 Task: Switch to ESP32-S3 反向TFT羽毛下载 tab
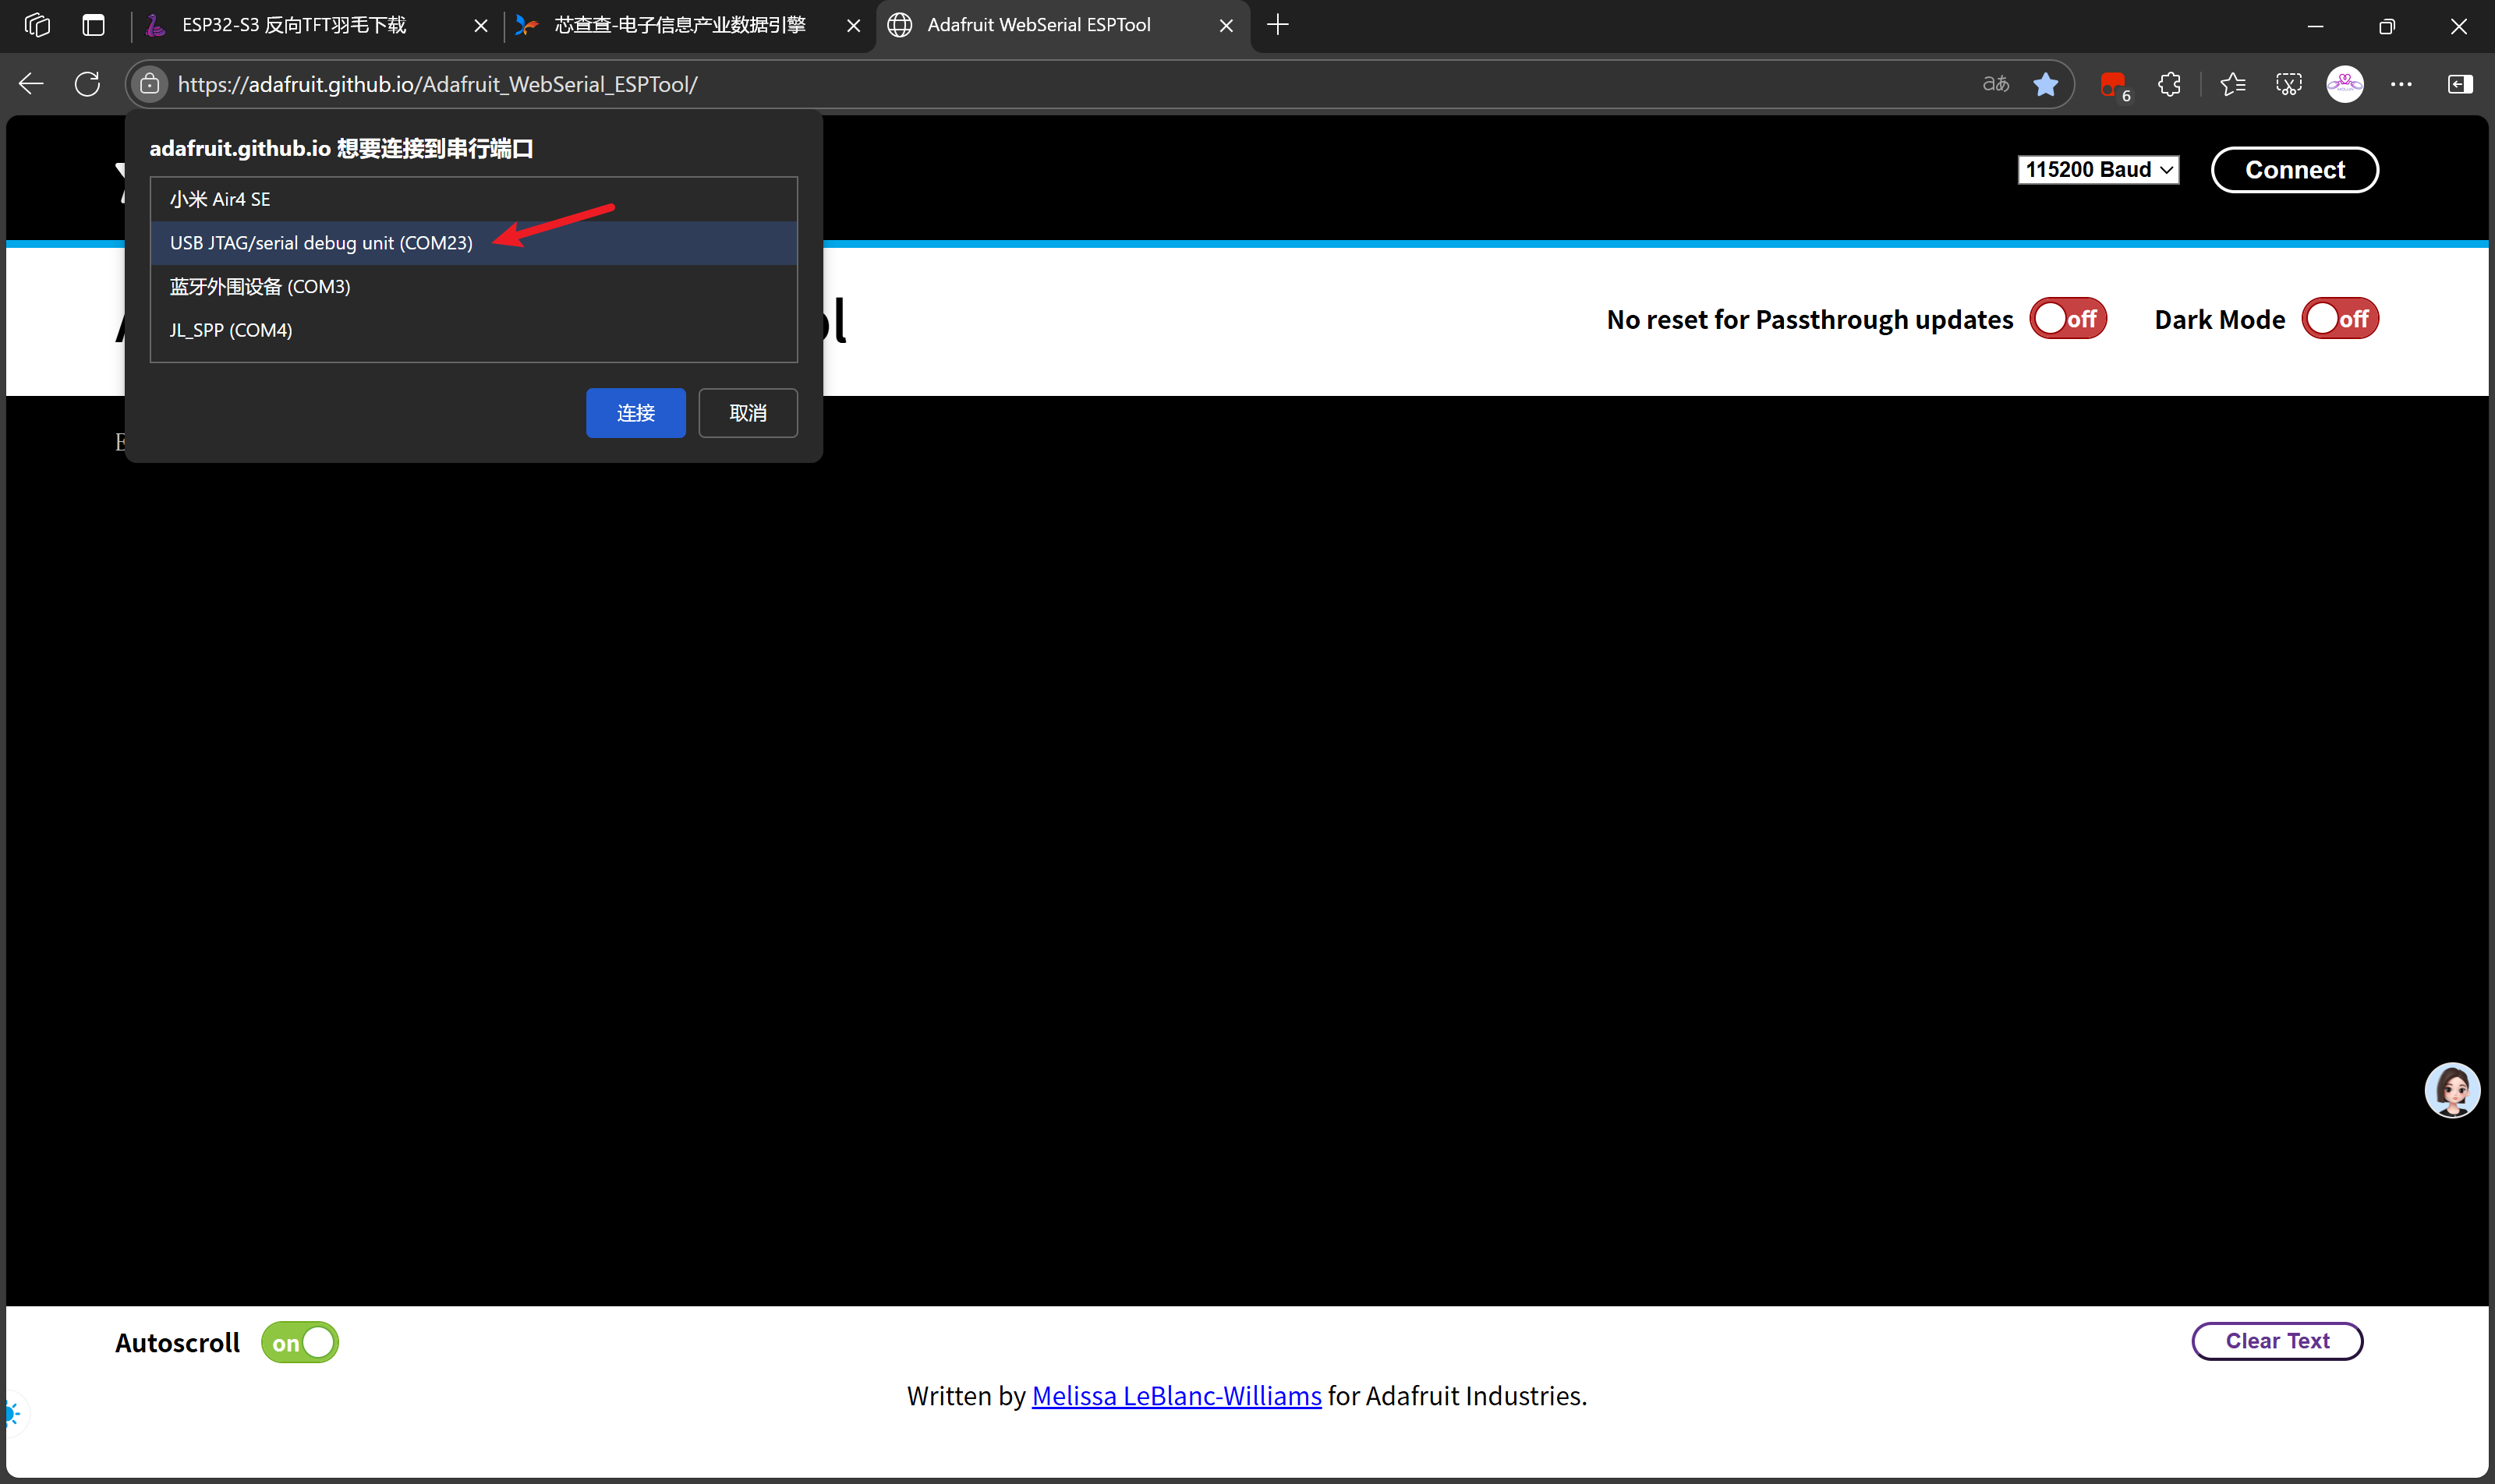294,25
